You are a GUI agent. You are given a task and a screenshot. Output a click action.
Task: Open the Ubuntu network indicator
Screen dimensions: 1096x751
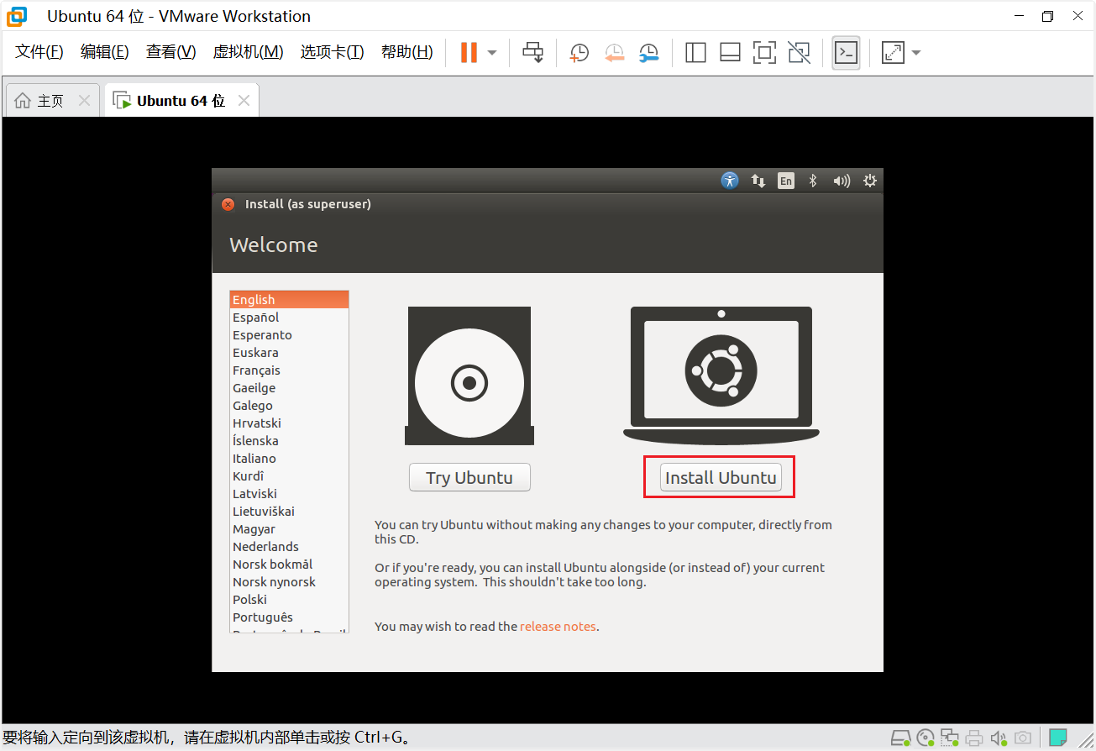(x=758, y=181)
